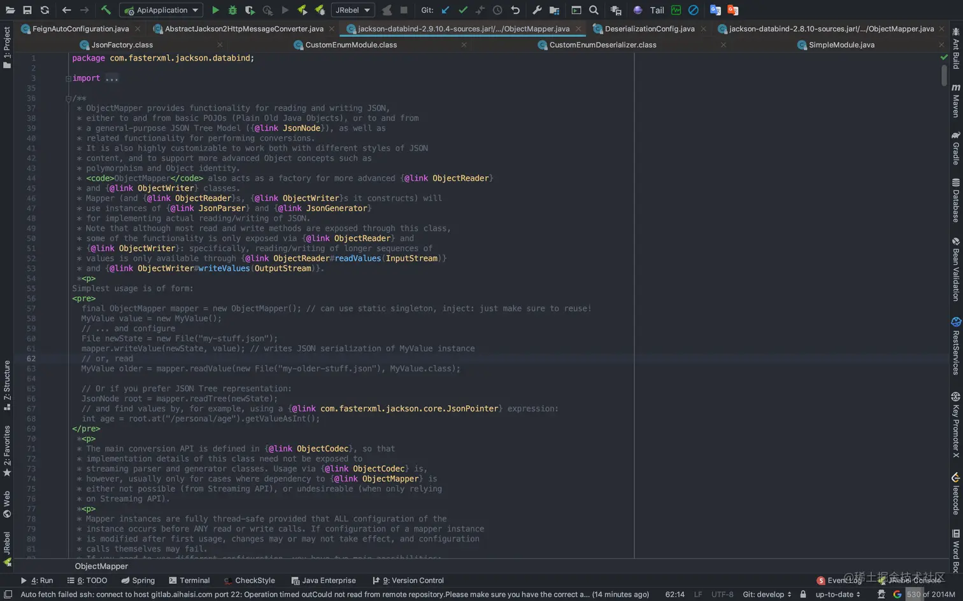Open the Favorites tool window
Viewport: 963px width, 601px height.
tap(7, 451)
